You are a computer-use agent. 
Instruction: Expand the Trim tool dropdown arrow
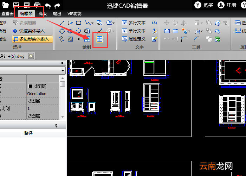202,31
